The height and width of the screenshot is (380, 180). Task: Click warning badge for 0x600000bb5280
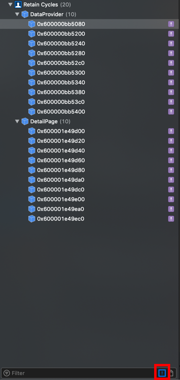point(171,53)
